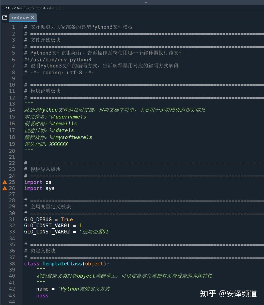Click warning icon on line 25
Image resolution: width=264 pixels, height=305 pixels.
tap(5, 182)
